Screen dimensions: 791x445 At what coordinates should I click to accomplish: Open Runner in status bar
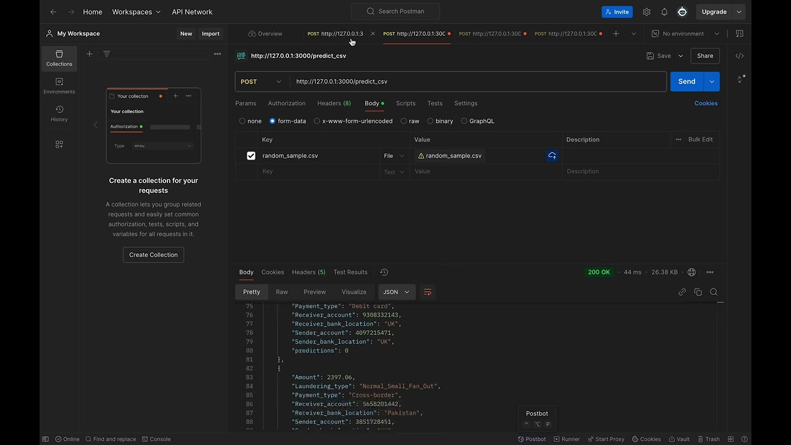pyautogui.click(x=567, y=439)
